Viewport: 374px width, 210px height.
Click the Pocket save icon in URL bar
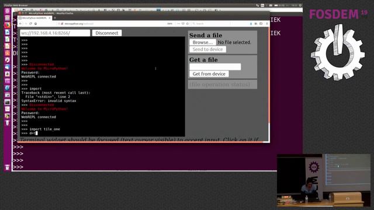tap(183, 24)
